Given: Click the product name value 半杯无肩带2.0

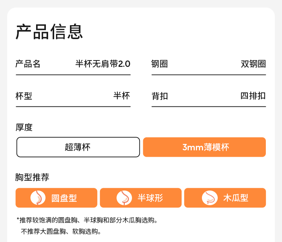Looking at the screenshot, I should (103, 64).
